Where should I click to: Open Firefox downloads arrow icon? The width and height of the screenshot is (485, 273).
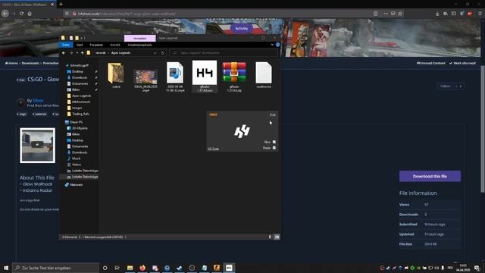click(437, 14)
